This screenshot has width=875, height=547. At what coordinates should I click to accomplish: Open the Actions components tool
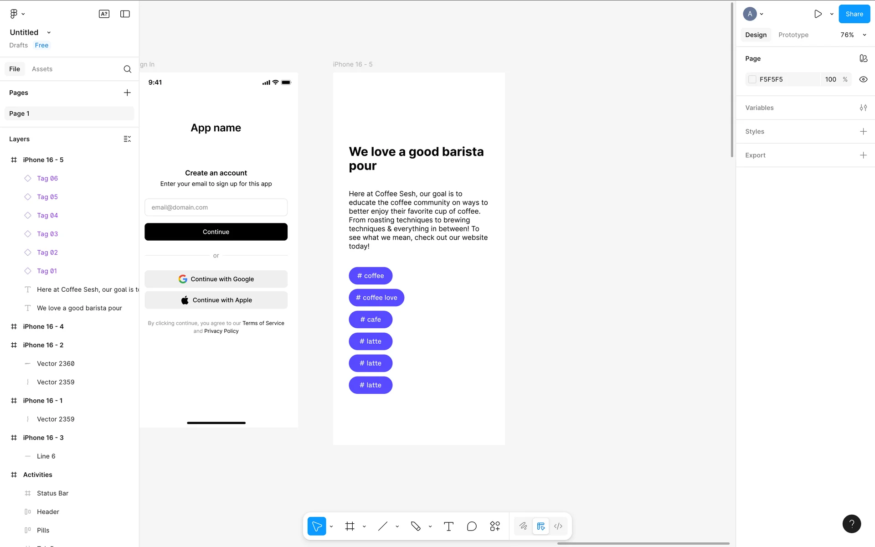(x=495, y=526)
